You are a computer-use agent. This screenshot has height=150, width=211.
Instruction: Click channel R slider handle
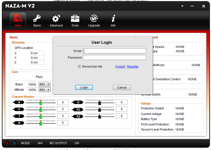41,123
